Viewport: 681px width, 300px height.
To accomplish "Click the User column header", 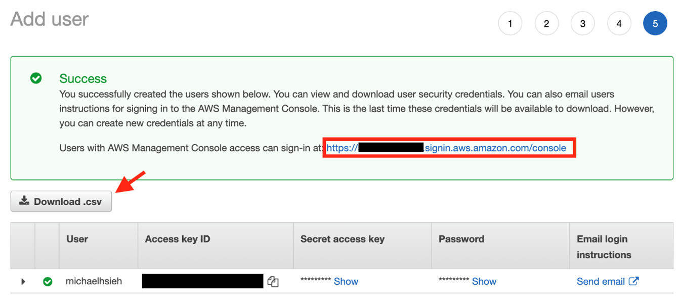I will [77, 239].
